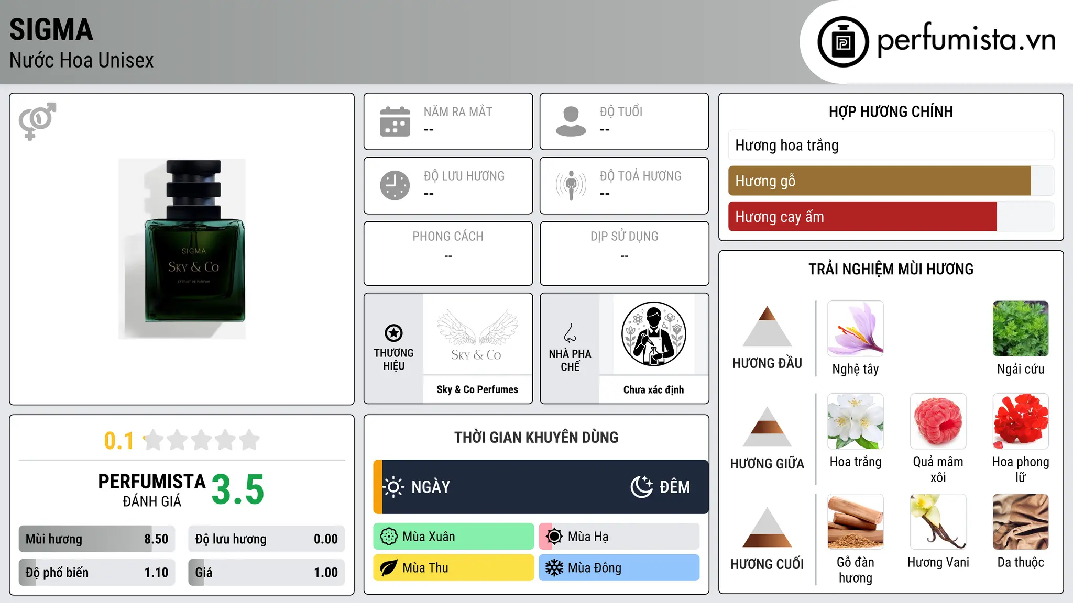Click the PERFUMISTA ĐÁNH GIÁ label
The image size is (1073, 603).
click(152, 490)
